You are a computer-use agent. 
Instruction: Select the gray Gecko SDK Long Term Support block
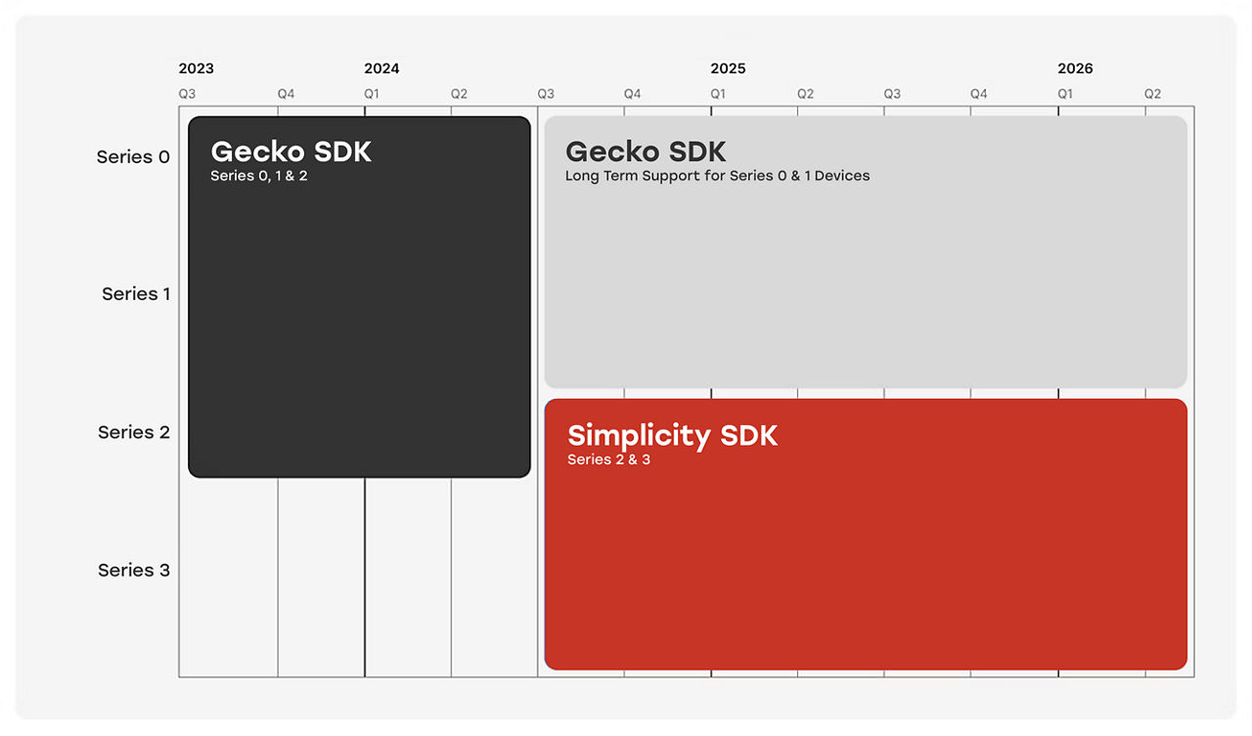click(866, 252)
